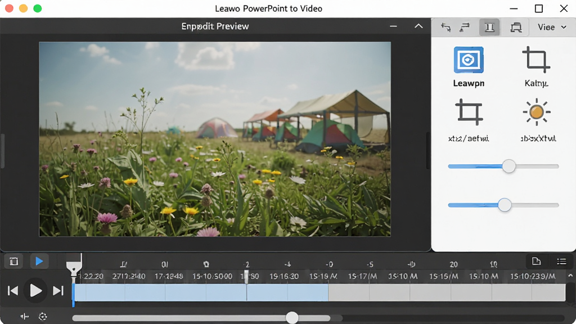This screenshot has width=576, height=324.
Task: Collapse preview panel with chevron arrow
Action: click(418, 26)
